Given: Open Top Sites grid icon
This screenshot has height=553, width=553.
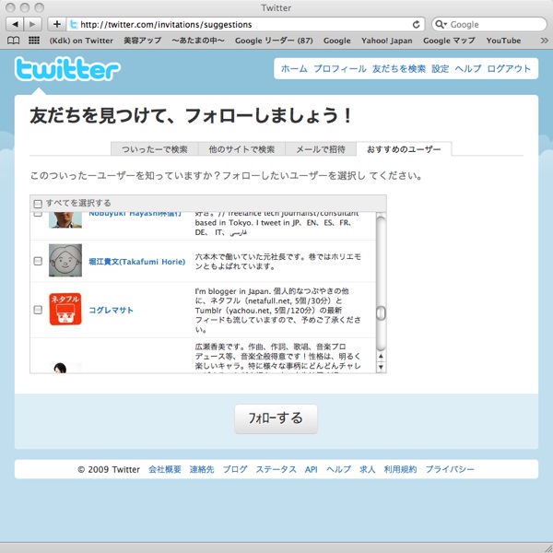Looking at the screenshot, I should coord(34,41).
